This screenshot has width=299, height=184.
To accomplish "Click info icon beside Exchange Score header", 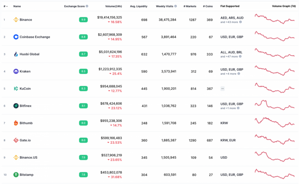I will click(87, 6).
